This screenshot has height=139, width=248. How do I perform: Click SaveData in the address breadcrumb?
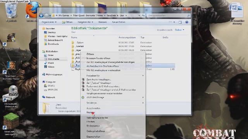coord(111,15)
